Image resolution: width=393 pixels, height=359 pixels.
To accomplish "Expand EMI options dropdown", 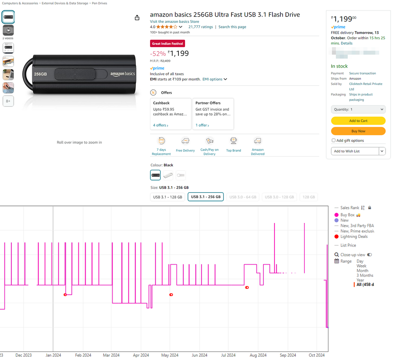I will tap(215, 79).
